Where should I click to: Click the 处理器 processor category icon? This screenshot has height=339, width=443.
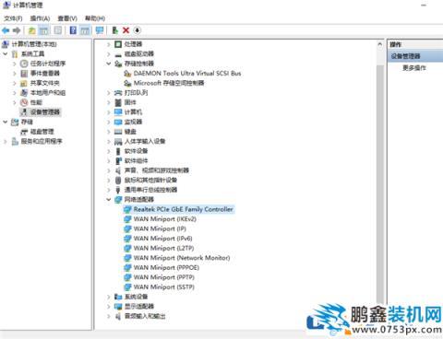coord(118,44)
